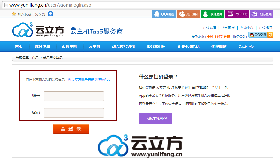The height and width of the screenshot is (161, 280).
Task: Open the 在线提问 link
Action: [265, 28]
